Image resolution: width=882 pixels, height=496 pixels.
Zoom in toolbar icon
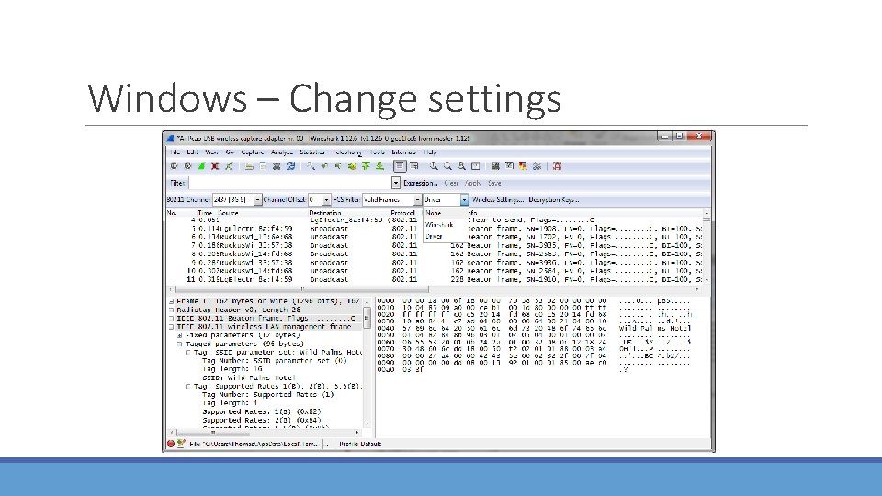(x=434, y=166)
